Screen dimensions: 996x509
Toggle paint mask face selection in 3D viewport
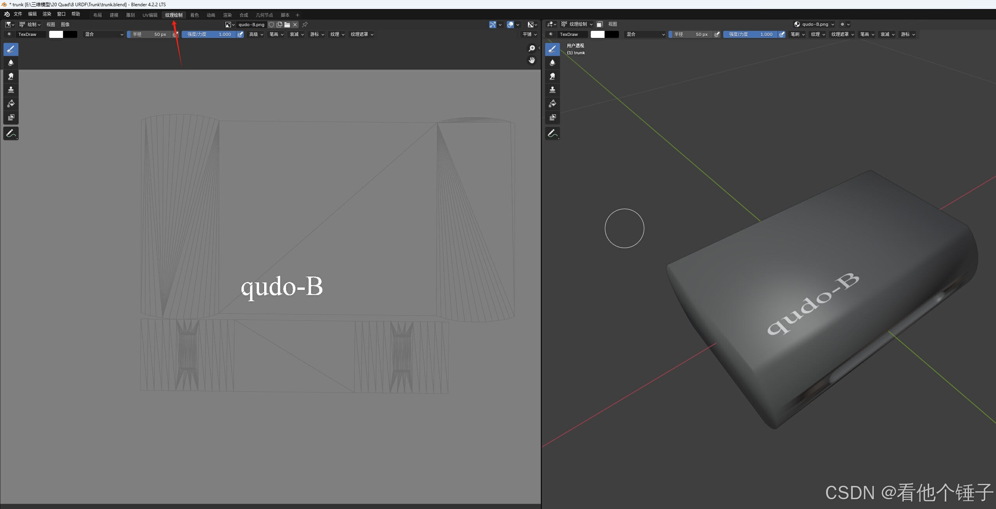tap(599, 24)
